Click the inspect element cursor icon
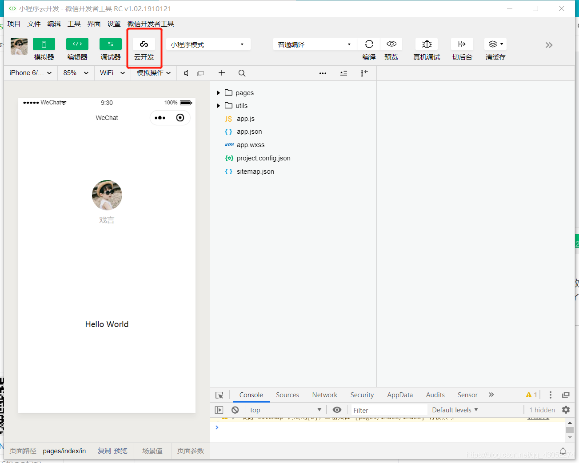Viewport: 579px width, 463px height. [220, 395]
